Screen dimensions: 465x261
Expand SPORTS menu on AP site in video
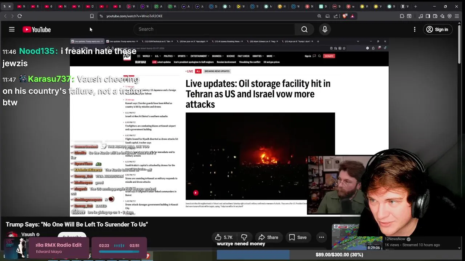(182, 56)
